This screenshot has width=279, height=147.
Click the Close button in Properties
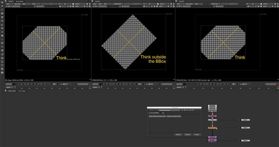pyautogui.click(x=197, y=134)
